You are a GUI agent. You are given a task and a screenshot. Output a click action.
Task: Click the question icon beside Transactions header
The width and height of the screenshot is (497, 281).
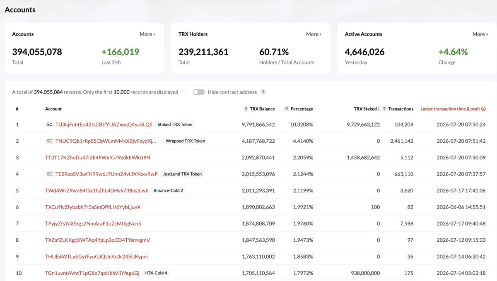tap(384, 109)
